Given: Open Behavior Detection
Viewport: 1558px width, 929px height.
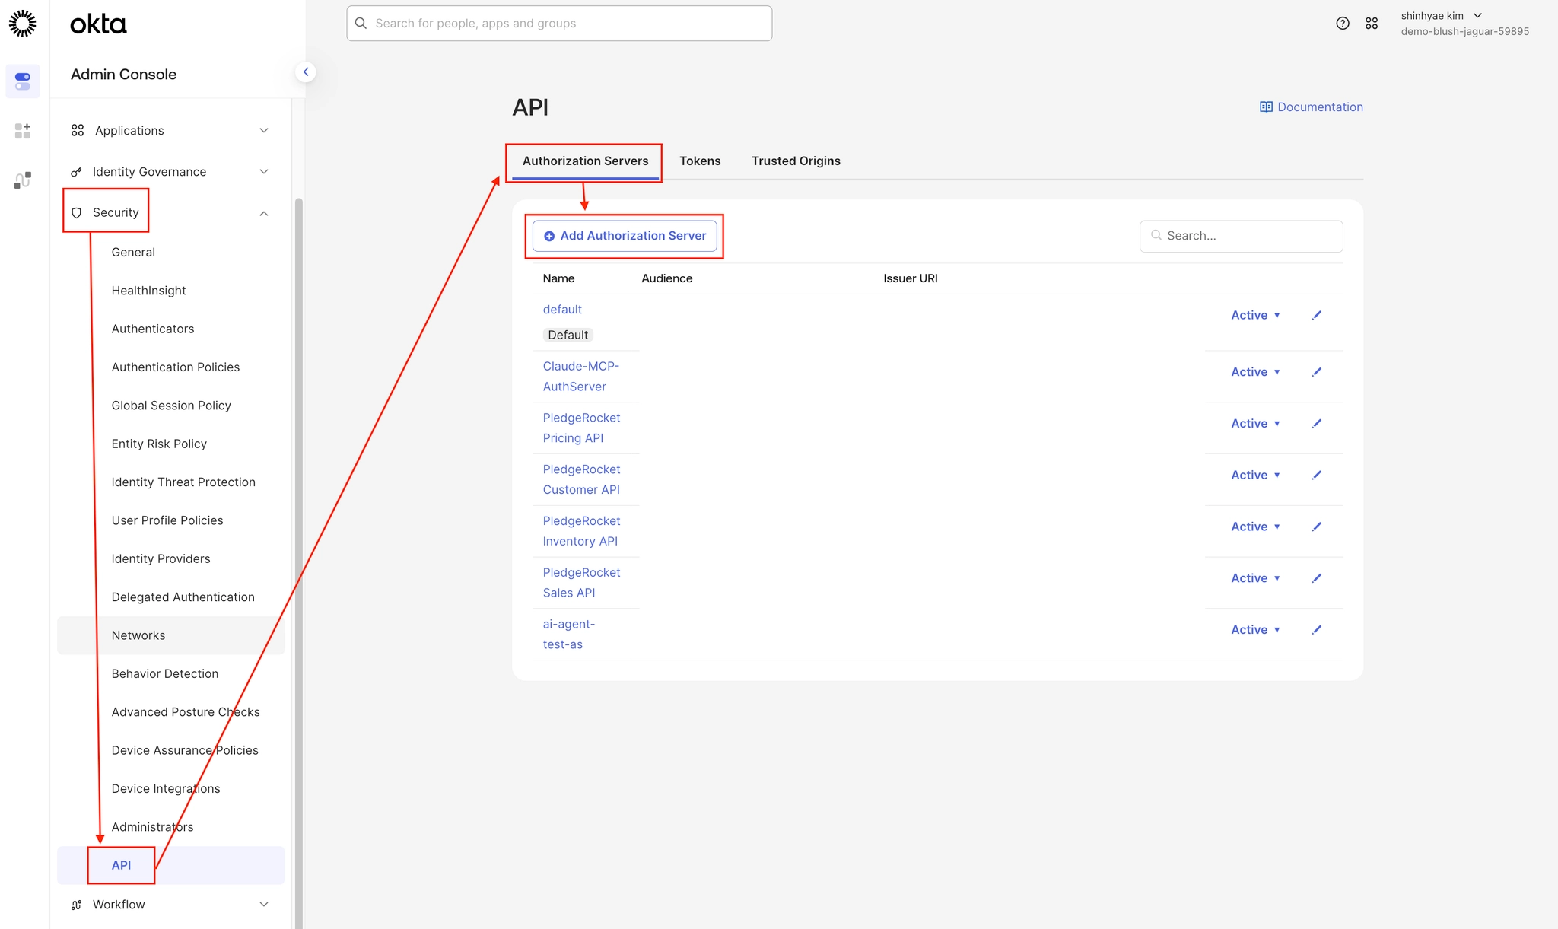Looking at the screenshot, I should [164, 673].
